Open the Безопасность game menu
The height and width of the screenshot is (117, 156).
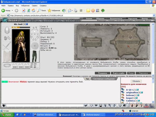[116, 18]
